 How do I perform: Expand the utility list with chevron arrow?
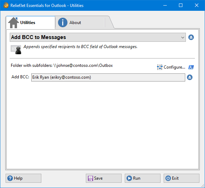point(183,38)
